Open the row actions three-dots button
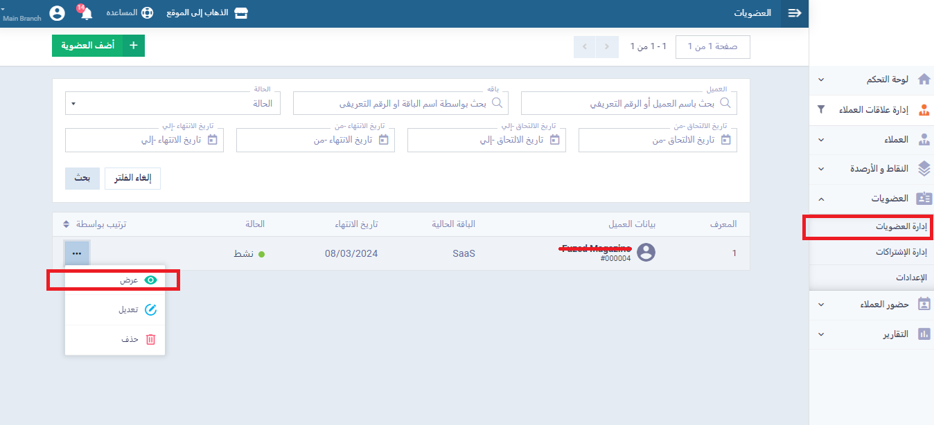The image size is (934, 425). [77, 253]
